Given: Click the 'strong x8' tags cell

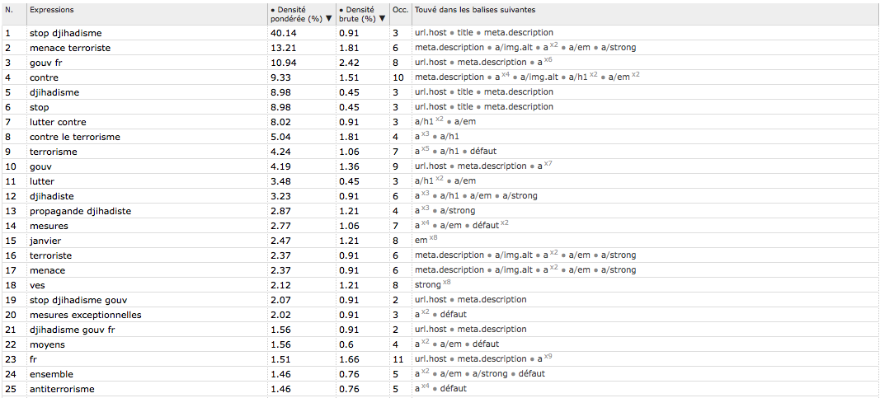Looking at the screenshot, I should 646,285.
